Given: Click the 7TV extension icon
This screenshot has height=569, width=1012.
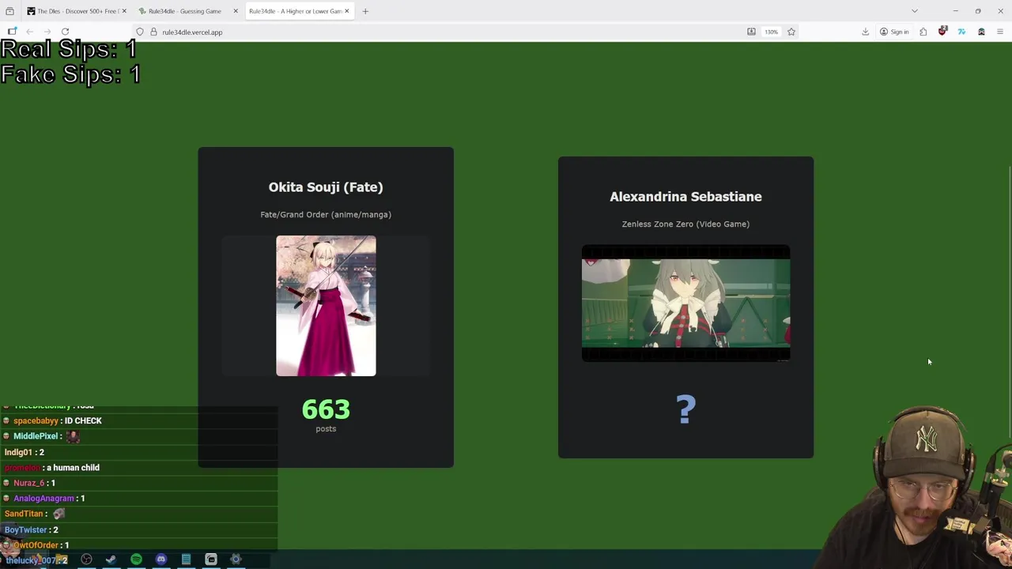Looking at the screenshot, I should coord(961,32).
